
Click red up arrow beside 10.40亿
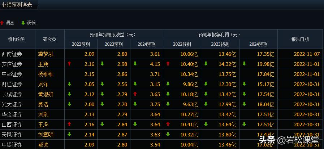pos(168,64)
